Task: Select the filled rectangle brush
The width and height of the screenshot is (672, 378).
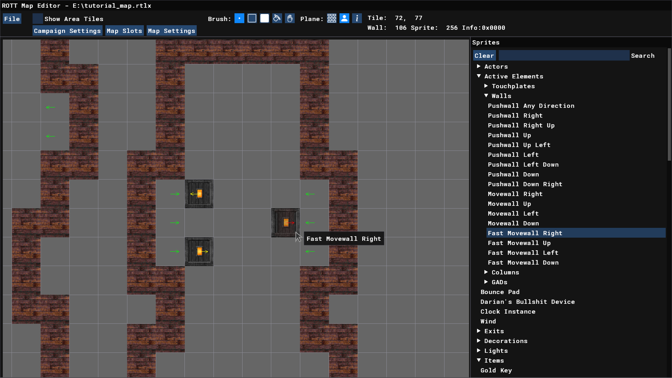Action: pos(265,19)
